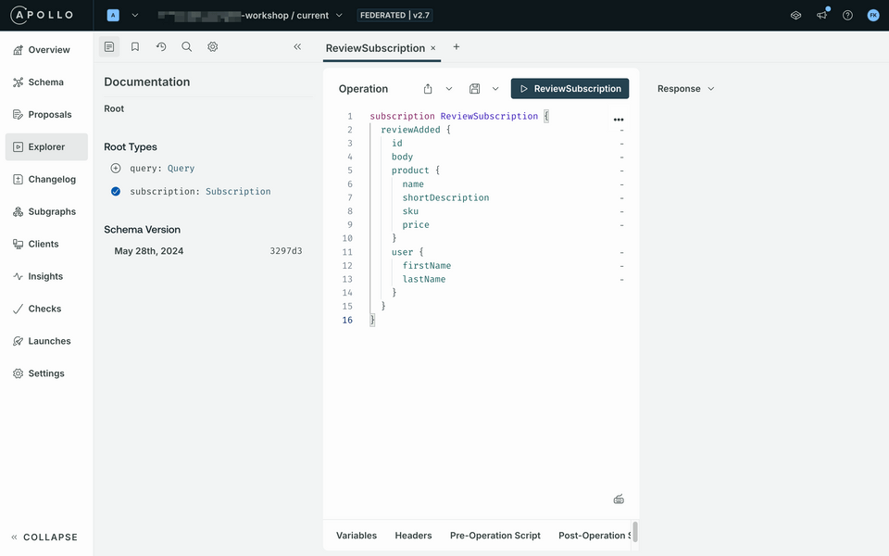The width and height of the screenshot is (889, 556).
Task: Switch to the ReviewSubscription tab
Action: [375, 48]
